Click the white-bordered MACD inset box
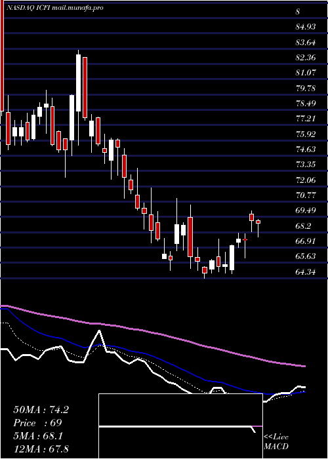This screenshot has width=328, height=459. pyautogui.click(x=180, y=426)
